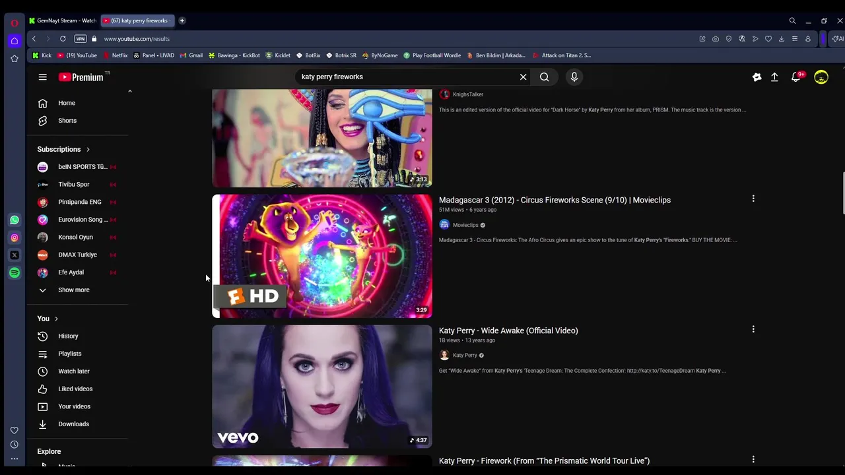Switch to the GemNayt Stream tab
845x475 pixels.
pyautogui.click(x=63, y=20)
